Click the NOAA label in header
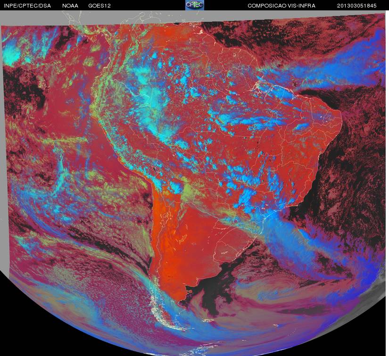 click(70, 6)
